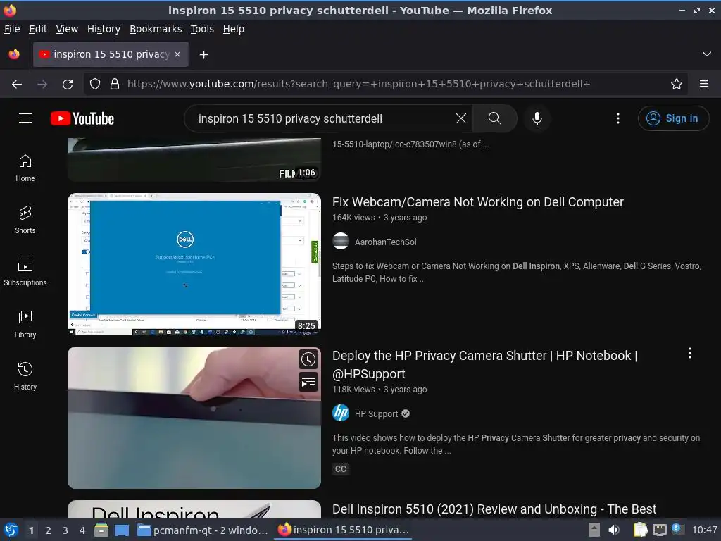Go back with Firefox back arrow
The width and height of the screenshot is (721, 541).
coord(17,84)
